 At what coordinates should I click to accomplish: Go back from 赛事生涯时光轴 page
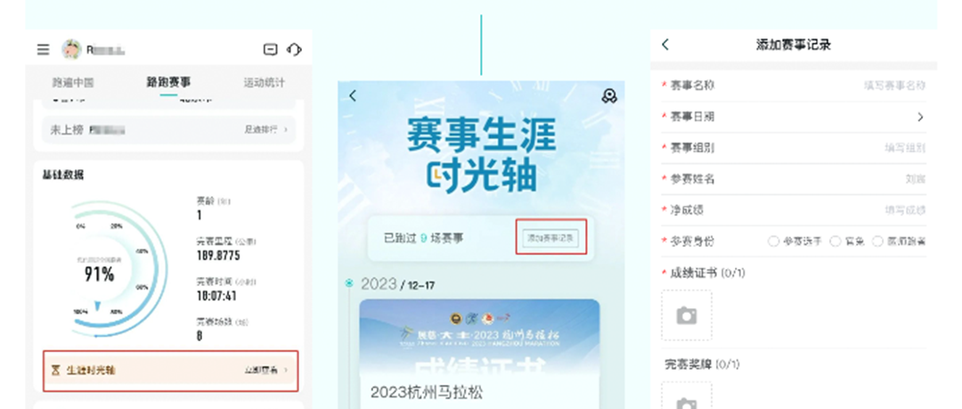(x=353, y=96)
